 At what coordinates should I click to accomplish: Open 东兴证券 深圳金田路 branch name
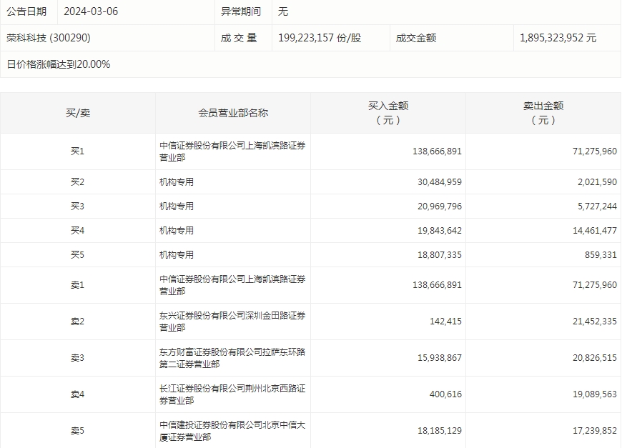232,322
